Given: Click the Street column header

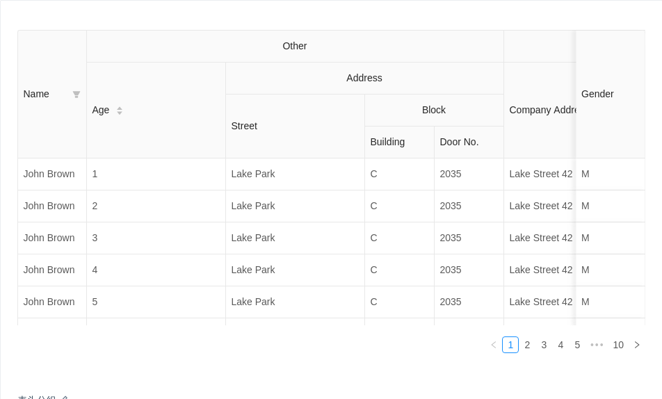Looking at the screenshot, I should coord(244,126).
